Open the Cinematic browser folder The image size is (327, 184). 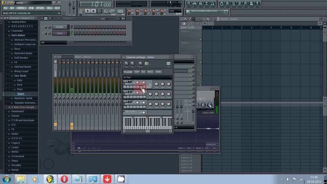17,31
